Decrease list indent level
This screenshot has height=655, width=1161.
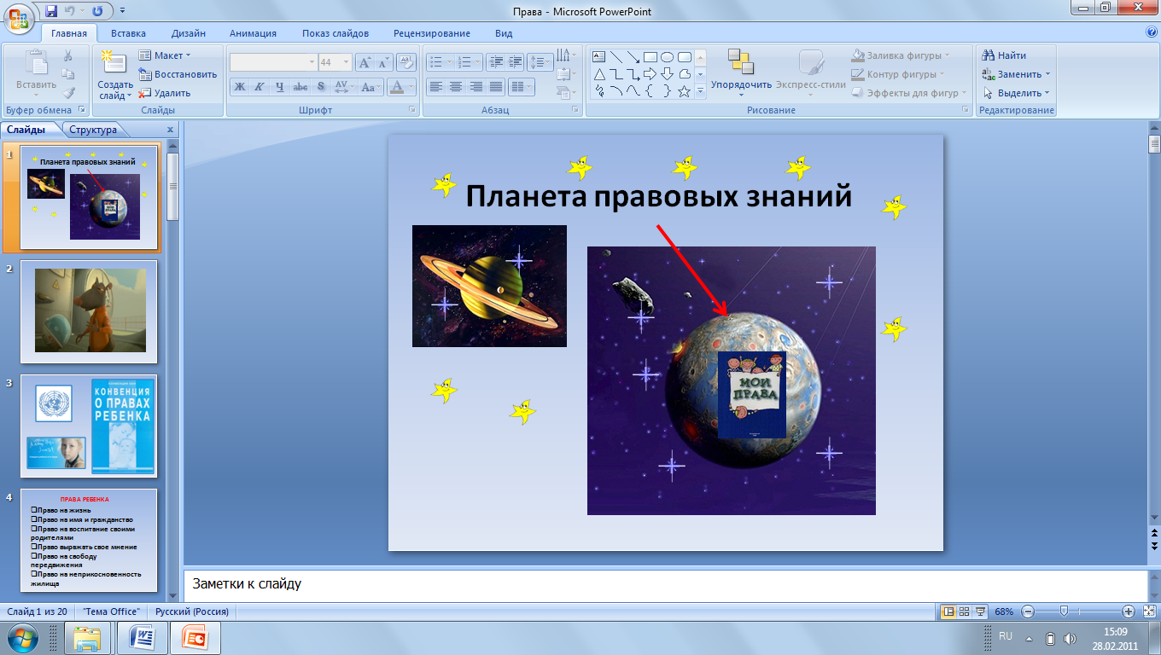(496, 62)
